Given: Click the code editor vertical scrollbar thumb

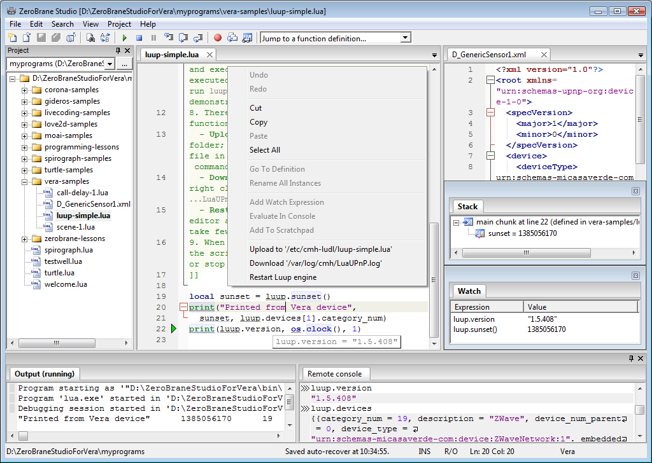Looking at the screenshot, I should pyautogui.click(x=434, y=279).
